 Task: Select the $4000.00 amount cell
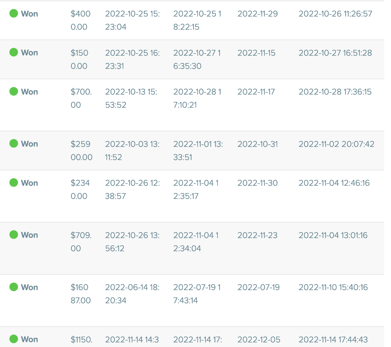80,20
